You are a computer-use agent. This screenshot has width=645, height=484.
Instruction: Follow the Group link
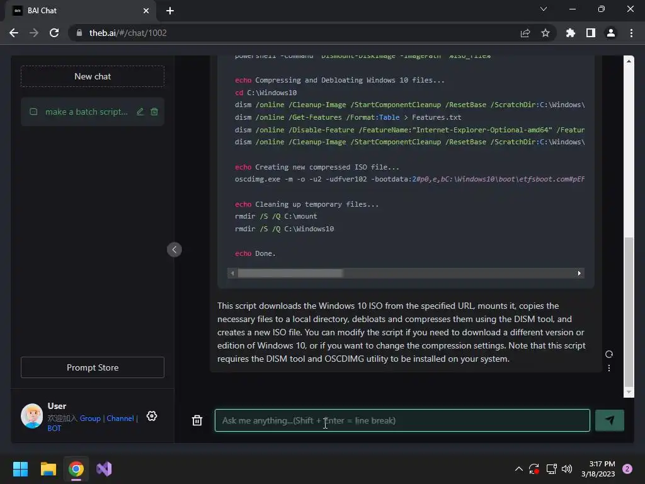pos(90,418)
